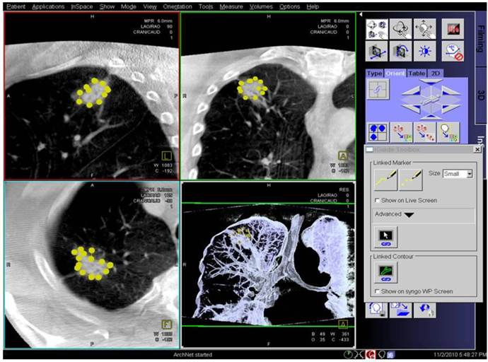
Task: Collapse the side panel with the white arrow
Action: (361, 14)
